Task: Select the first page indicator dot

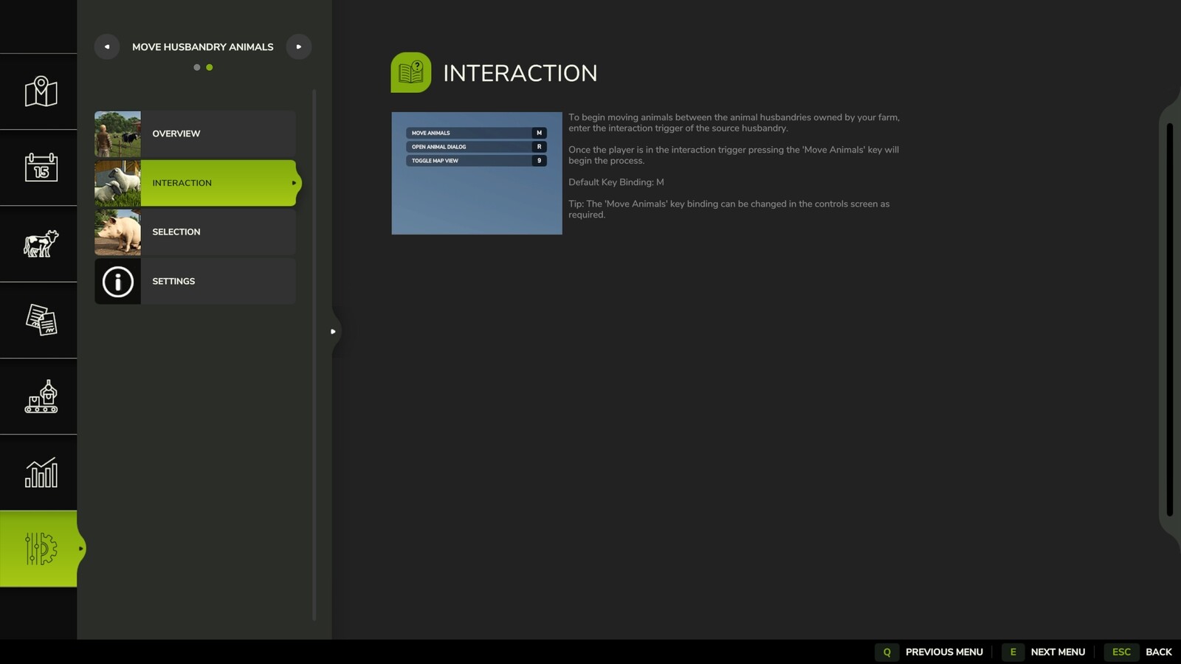Action: point(197,67)
